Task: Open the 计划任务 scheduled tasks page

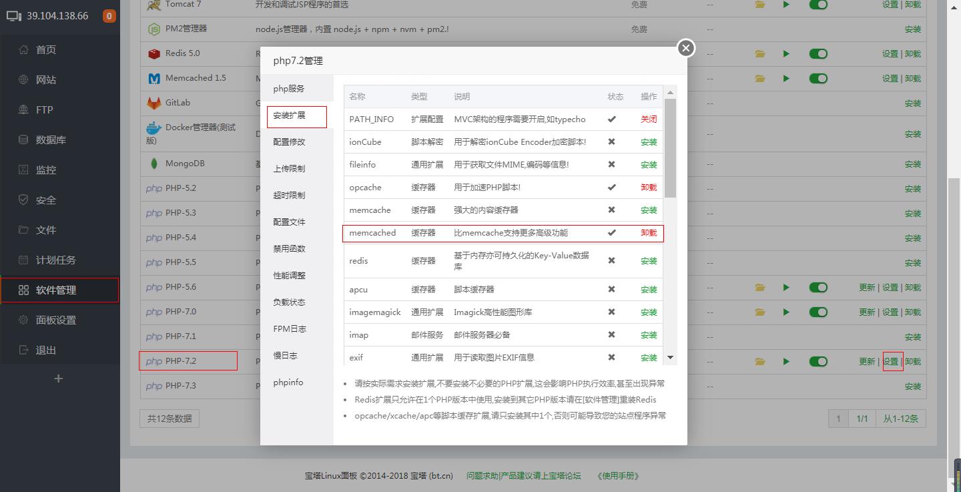Action: click(55, 260)
